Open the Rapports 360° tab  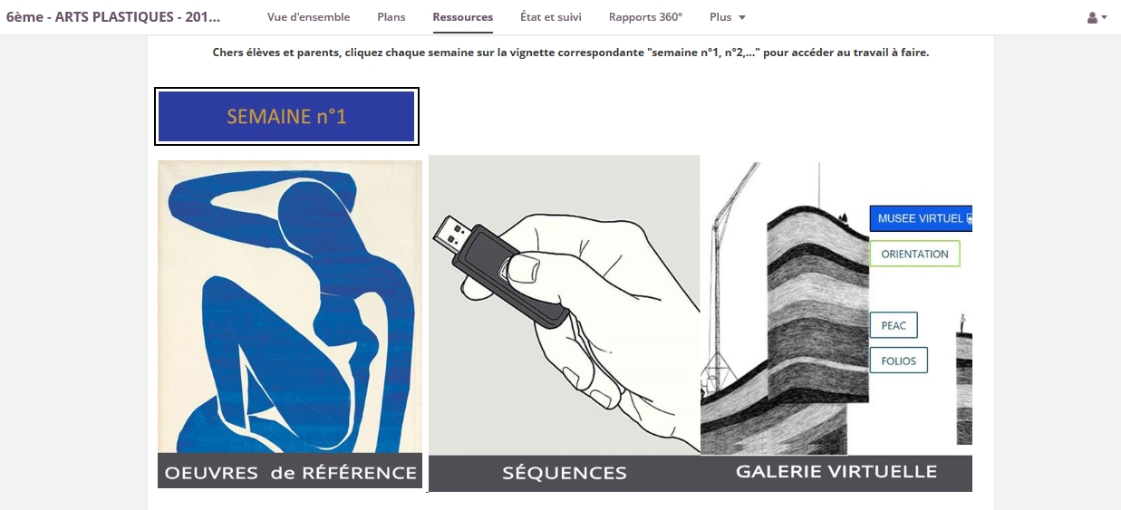[645, 17]
